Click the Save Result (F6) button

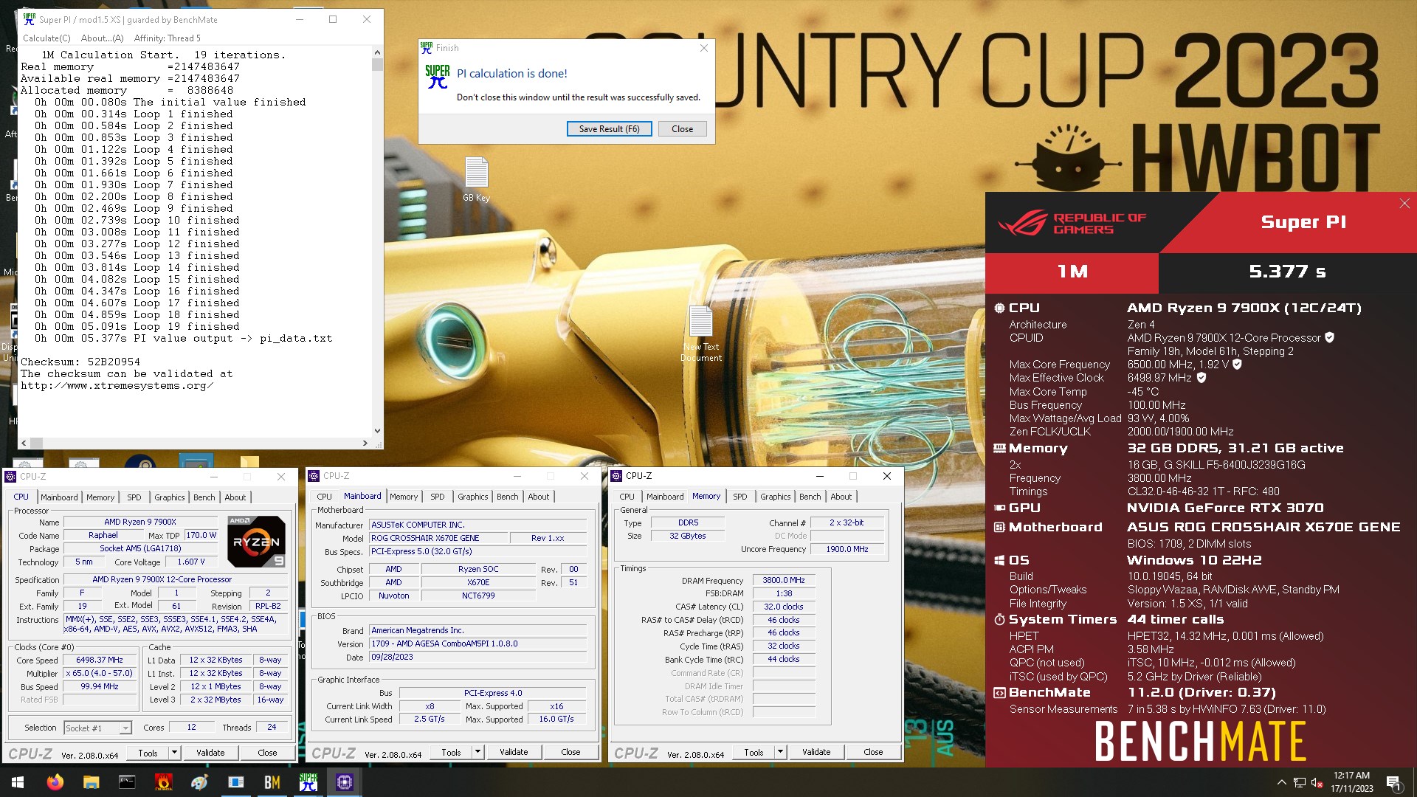pyautogui.click(x=610, y=129)
